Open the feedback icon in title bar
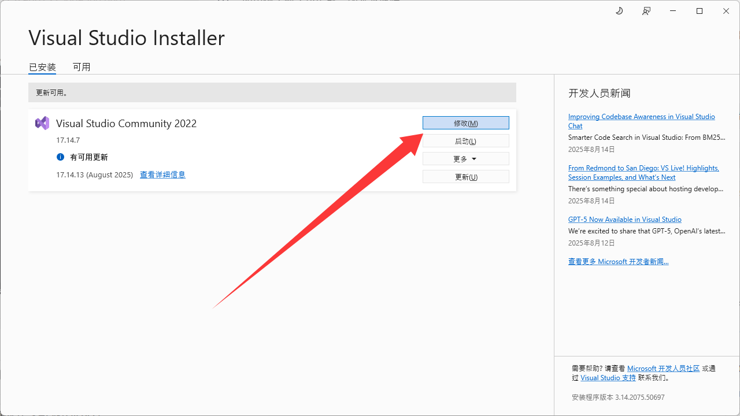740x416 pixels. 646,11
